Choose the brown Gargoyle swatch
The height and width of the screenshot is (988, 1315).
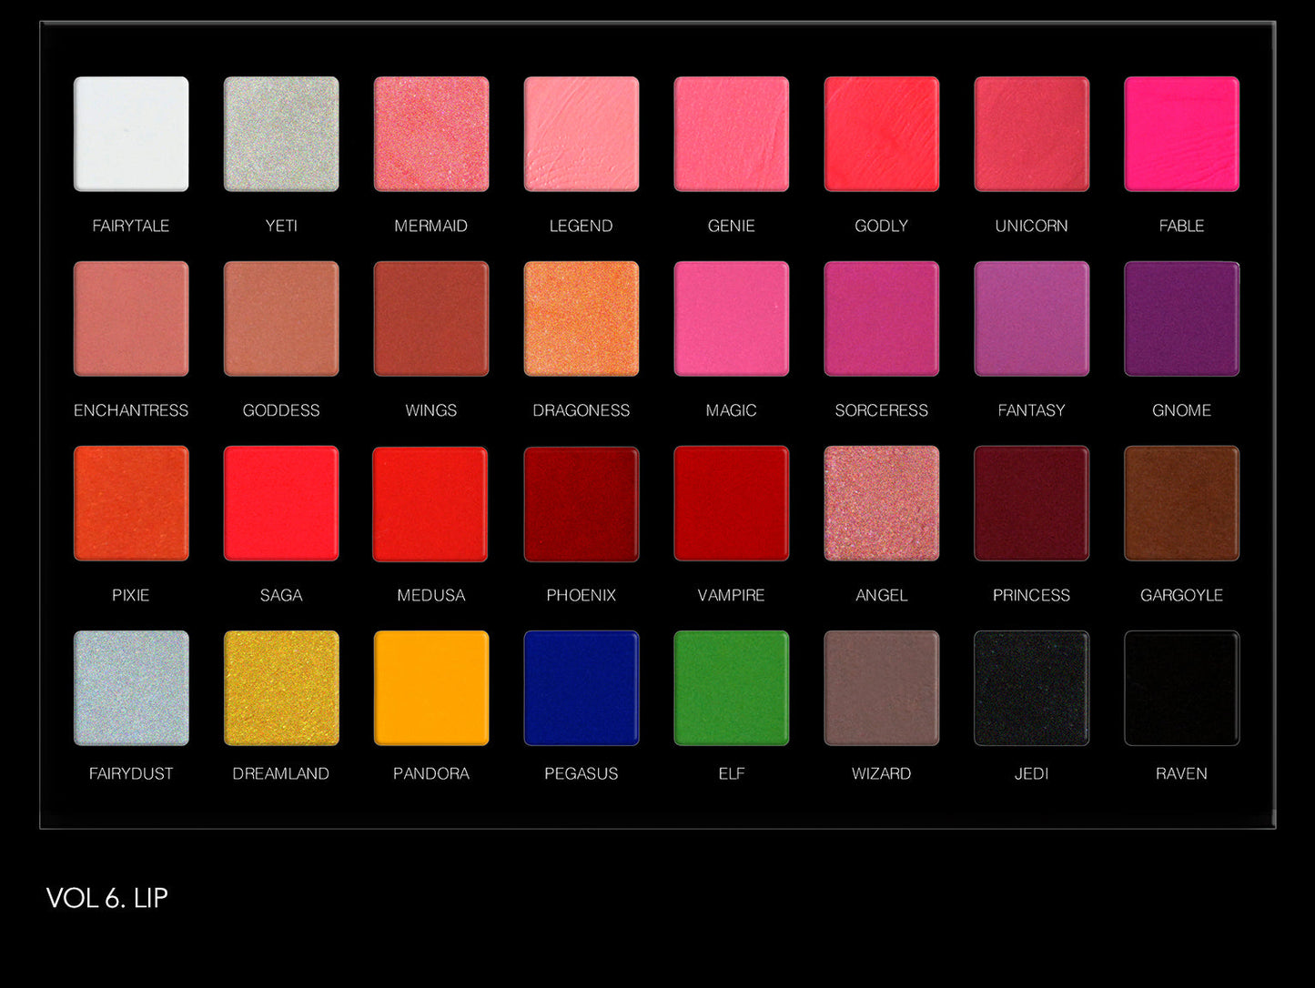1181,503
